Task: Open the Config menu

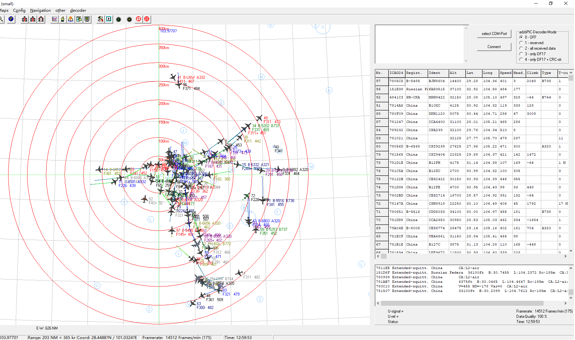Action: 19,10
